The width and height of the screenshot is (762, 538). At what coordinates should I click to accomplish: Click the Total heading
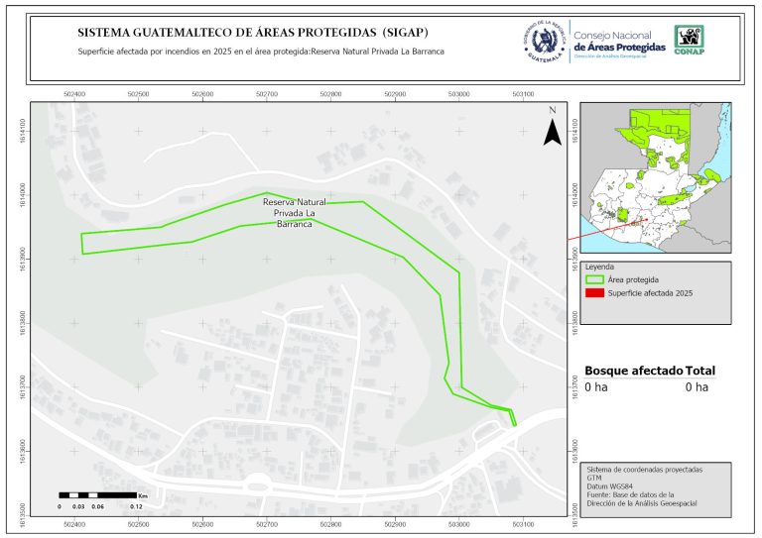point(700,371)
